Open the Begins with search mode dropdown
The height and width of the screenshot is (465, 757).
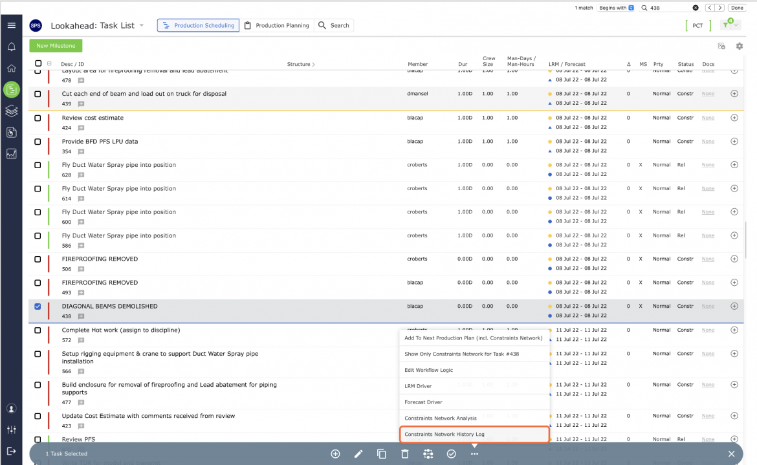click(x=616, y=8)
